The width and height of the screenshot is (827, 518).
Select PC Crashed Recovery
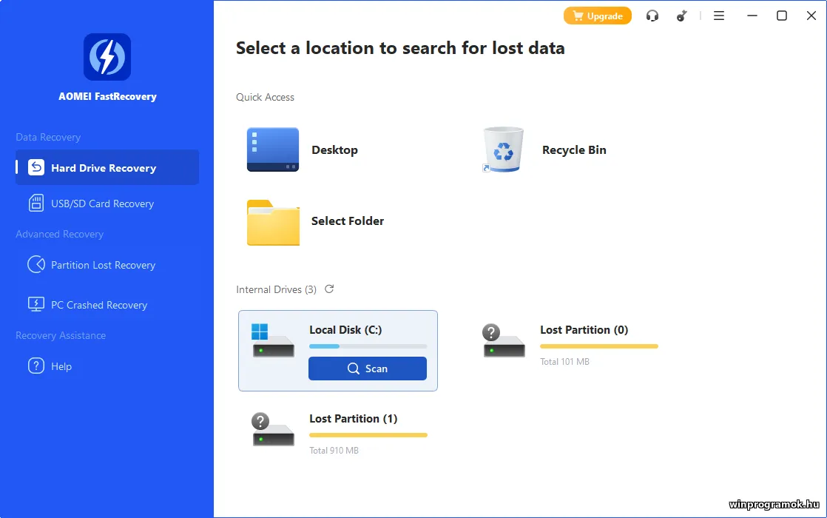click(98, 305)
